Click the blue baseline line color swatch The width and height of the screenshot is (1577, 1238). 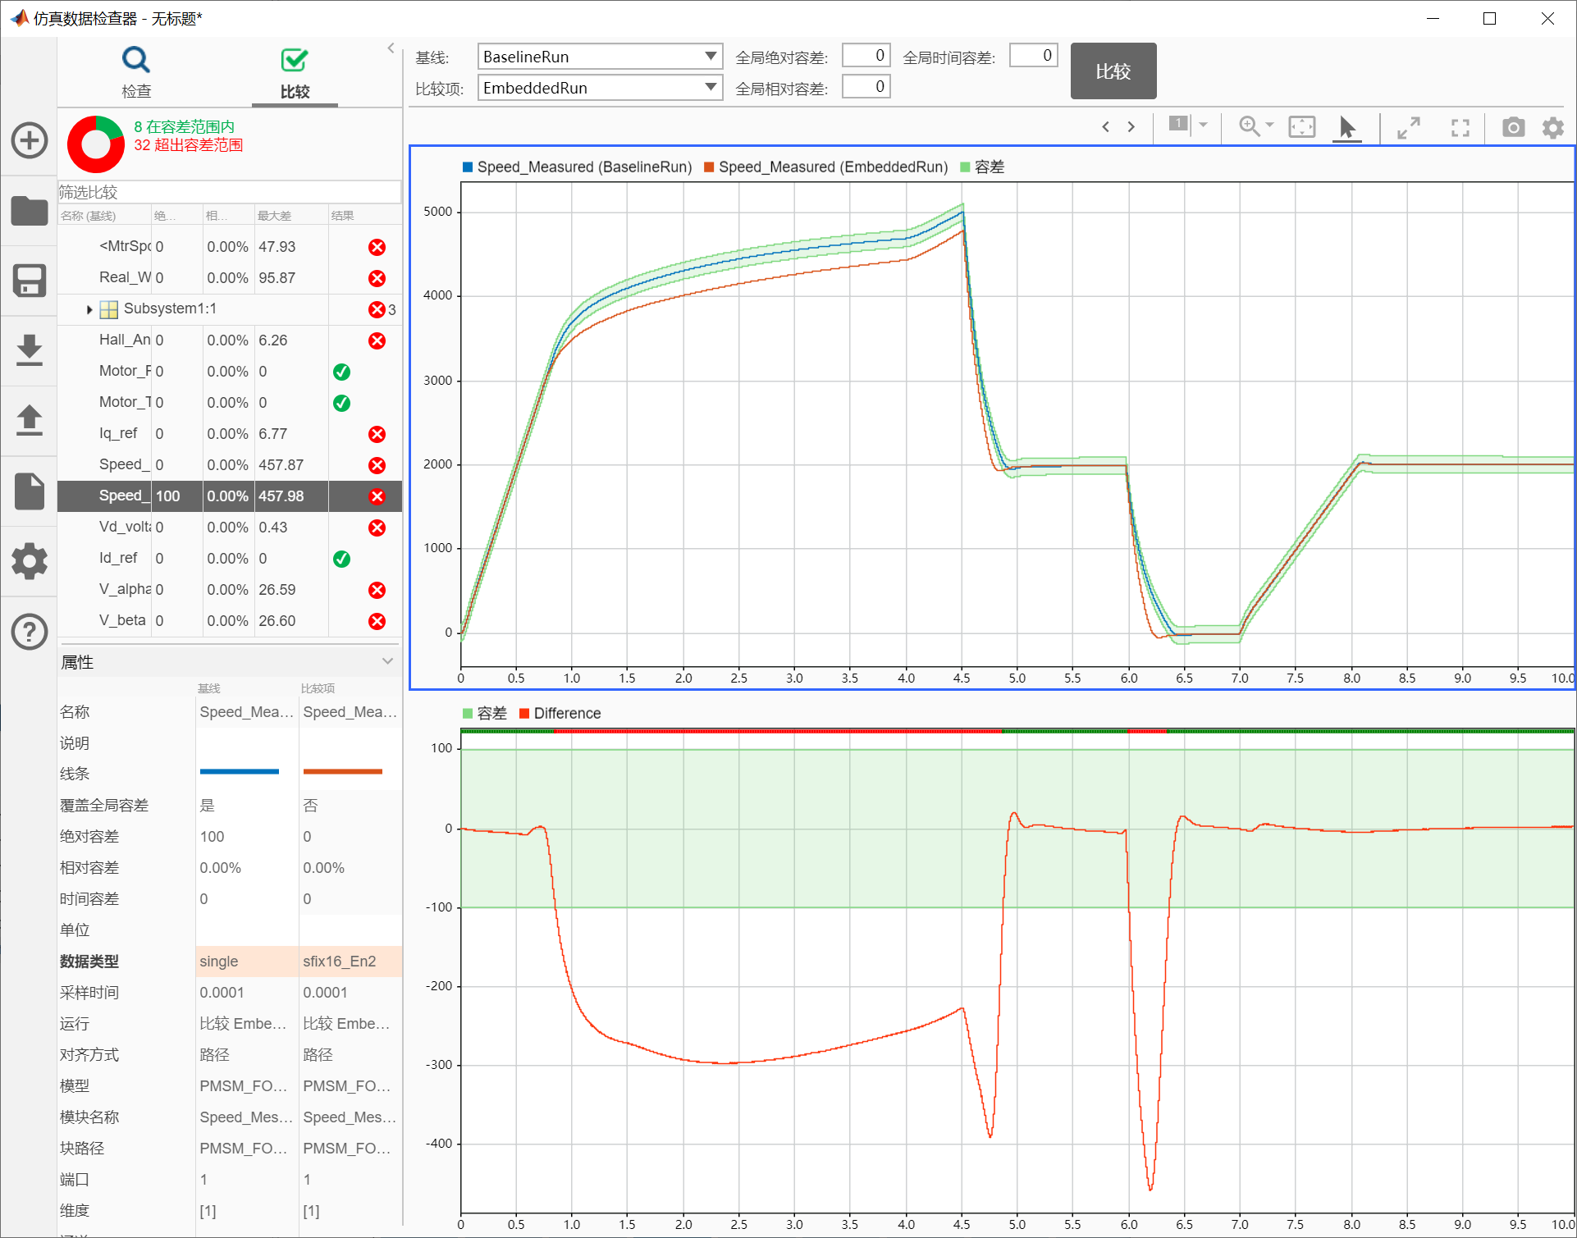[x=239, y=772]
